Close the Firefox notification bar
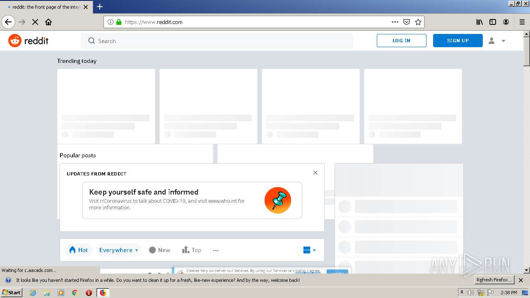530x298 pixels. [521, 280]
